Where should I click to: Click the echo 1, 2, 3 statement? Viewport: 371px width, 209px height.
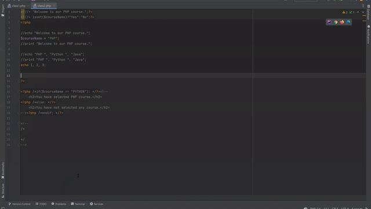point(33,65)
